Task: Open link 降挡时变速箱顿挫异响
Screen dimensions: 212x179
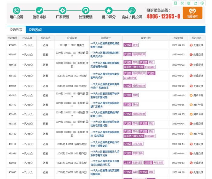Action: 105,172
